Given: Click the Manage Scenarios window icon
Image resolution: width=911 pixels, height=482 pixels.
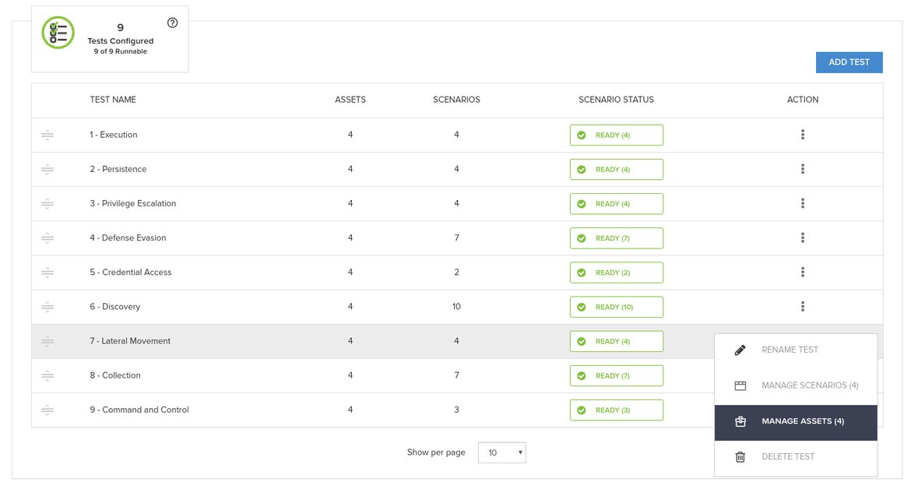Looking at the screenshot, I should tap(740, 385).
